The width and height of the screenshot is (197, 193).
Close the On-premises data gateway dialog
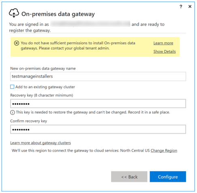[x=190, y=7]
